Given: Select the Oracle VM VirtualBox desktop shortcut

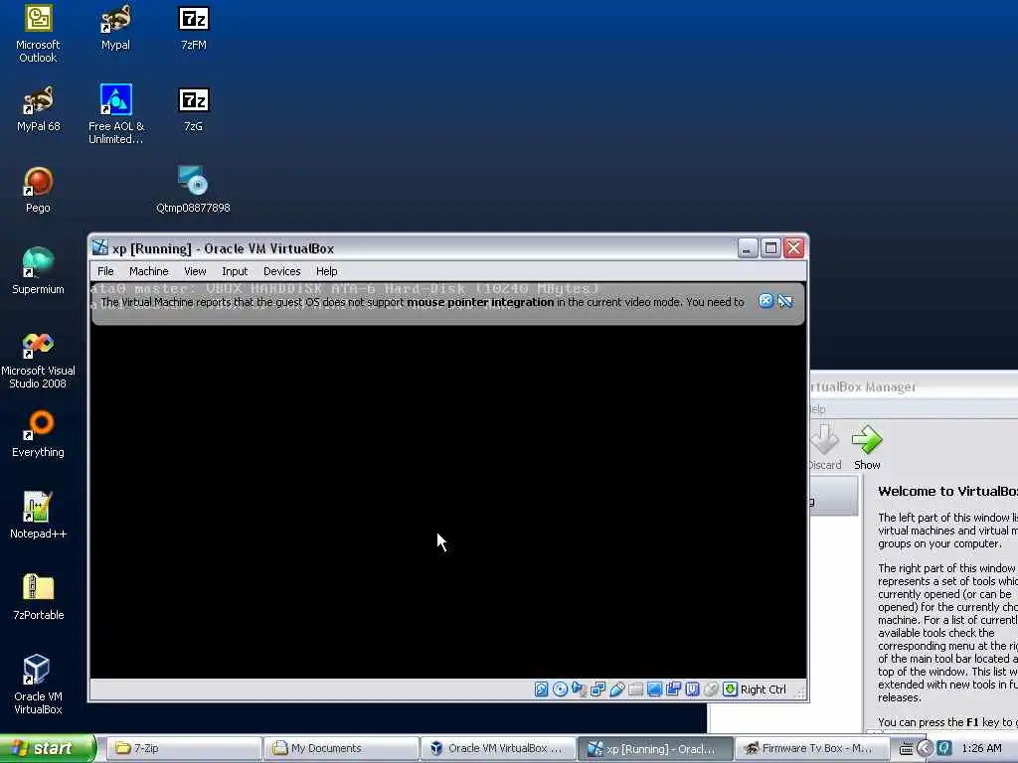Looking at the screenshot, I should pyautogui.click(x=38, y=686).
